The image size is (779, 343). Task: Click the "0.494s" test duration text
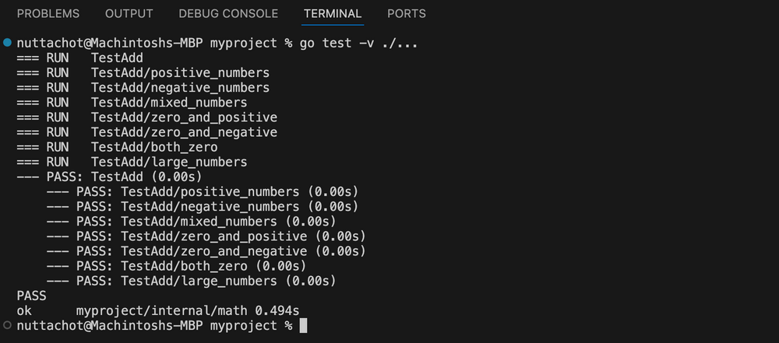coord(279,310)
